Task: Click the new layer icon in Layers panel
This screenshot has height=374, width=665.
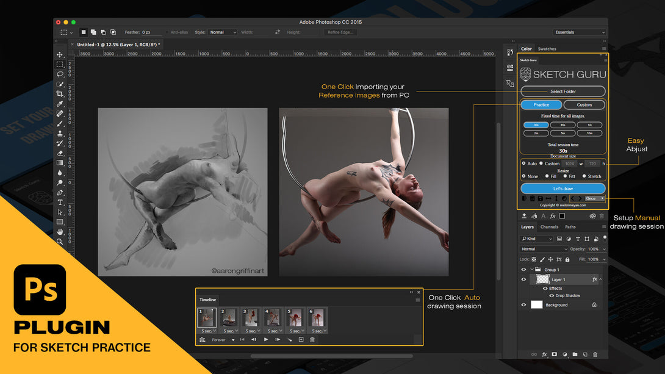Action: click(584, 354)
